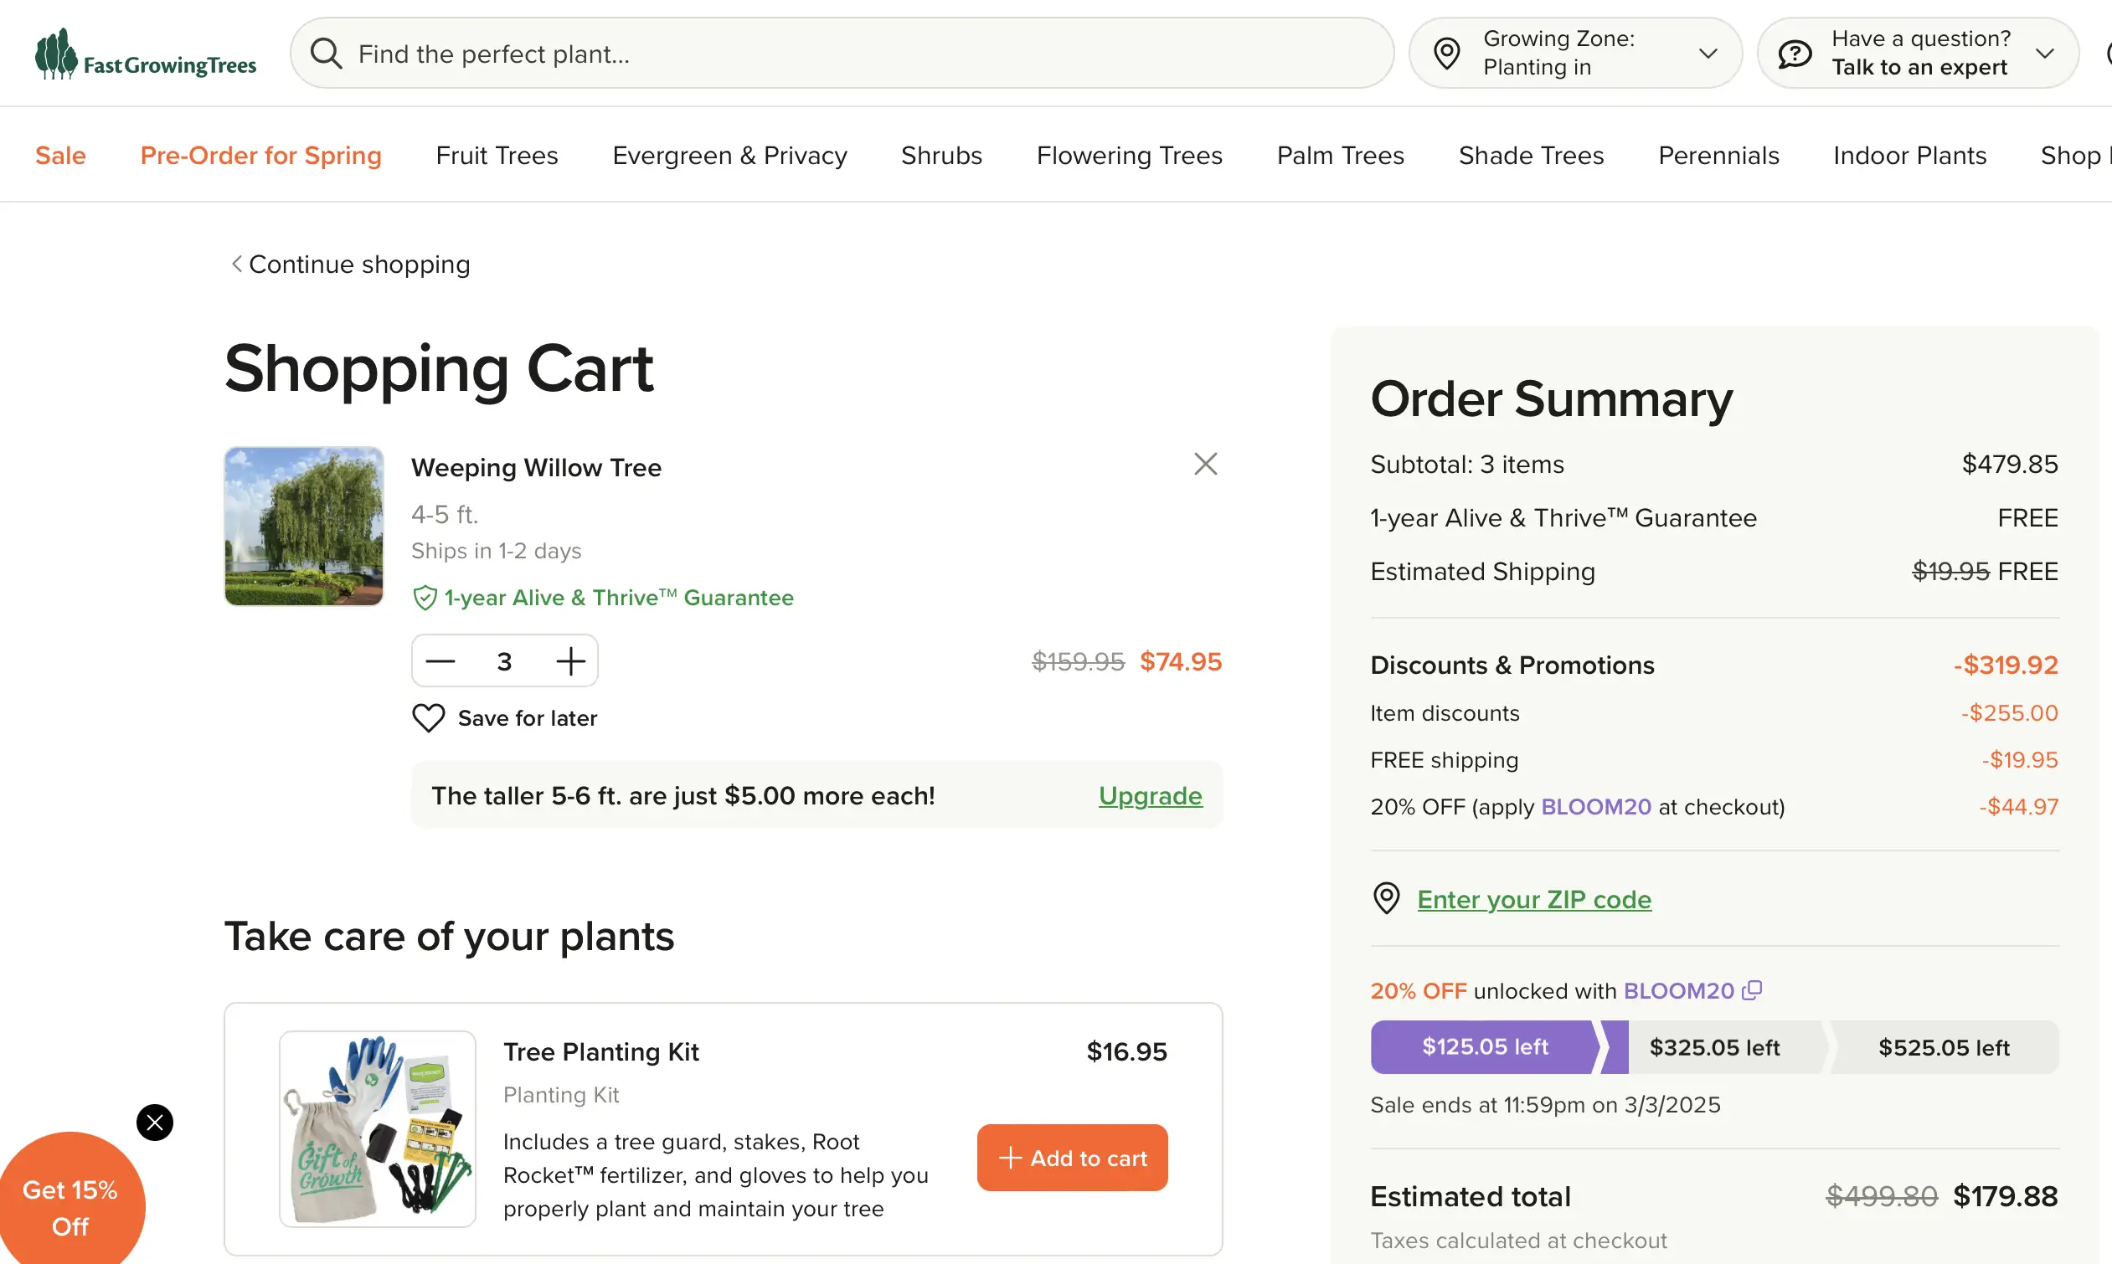Click the Upgrade link for taller trees
The height and width of the screenshot is (1264, 2112).
pyautogui.click(x=1150, y=795)
